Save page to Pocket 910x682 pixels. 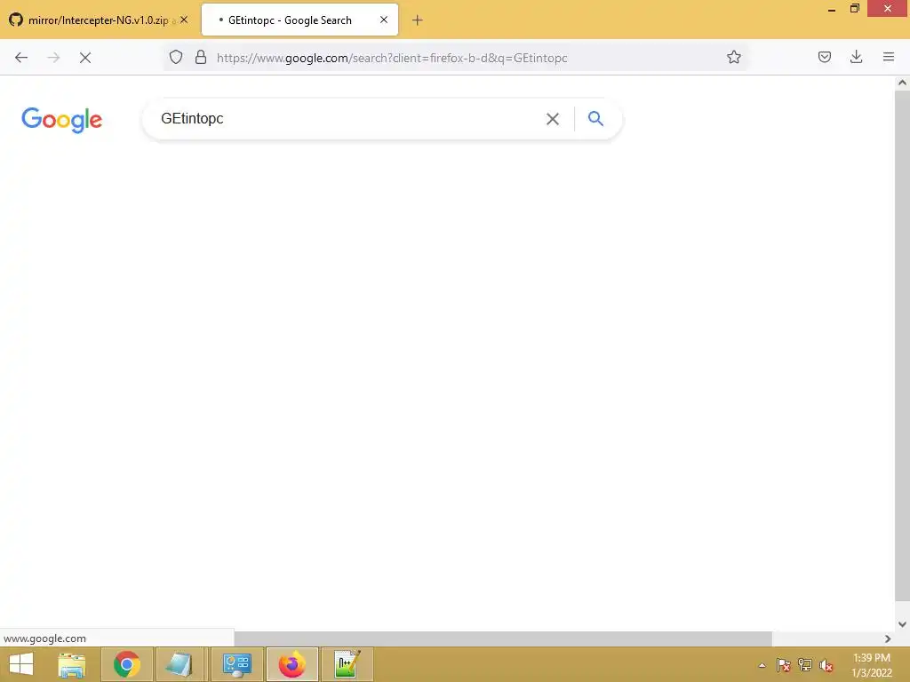click(824, 57)
